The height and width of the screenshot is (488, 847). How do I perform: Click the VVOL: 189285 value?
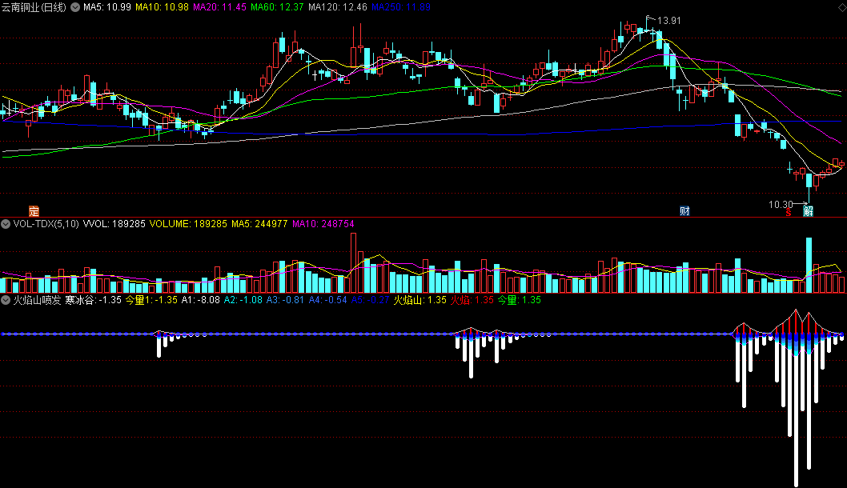coord(114,224)
